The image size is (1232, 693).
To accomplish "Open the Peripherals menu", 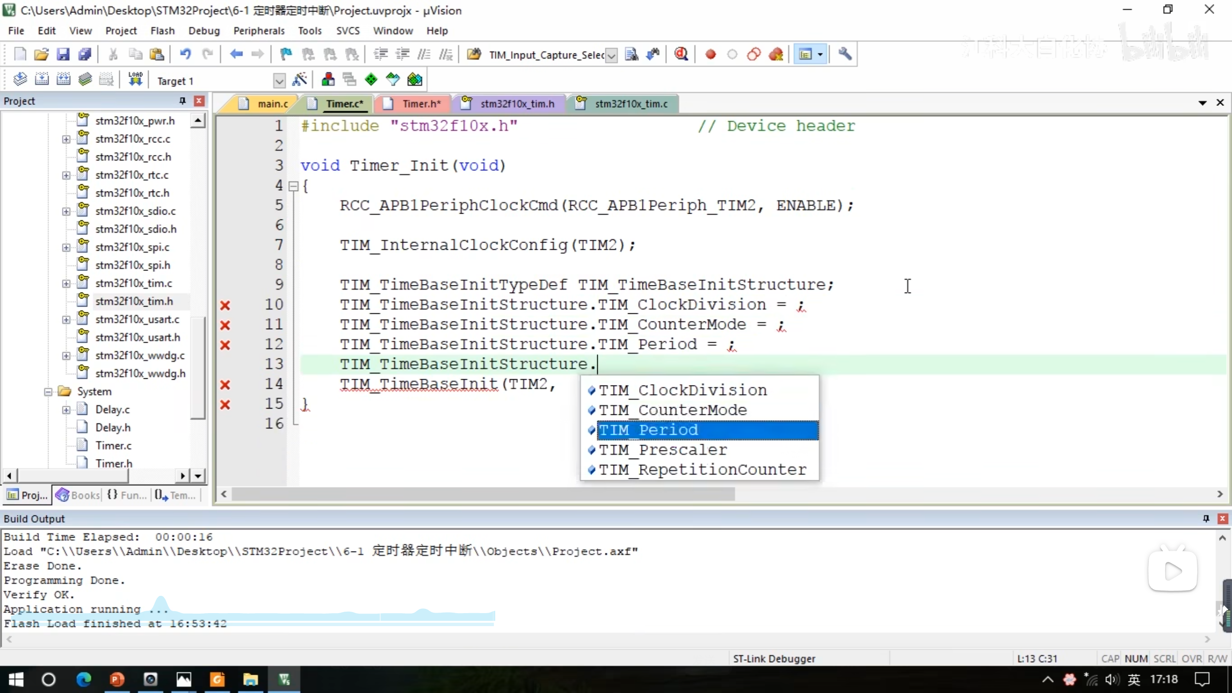I will (x=259, y=31).
